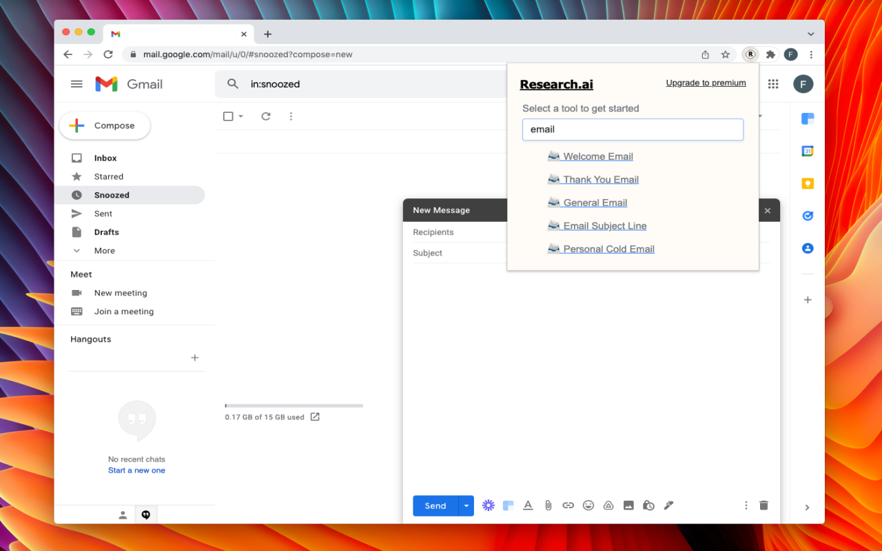Click the purple starburst extension icon in compose

488,506
